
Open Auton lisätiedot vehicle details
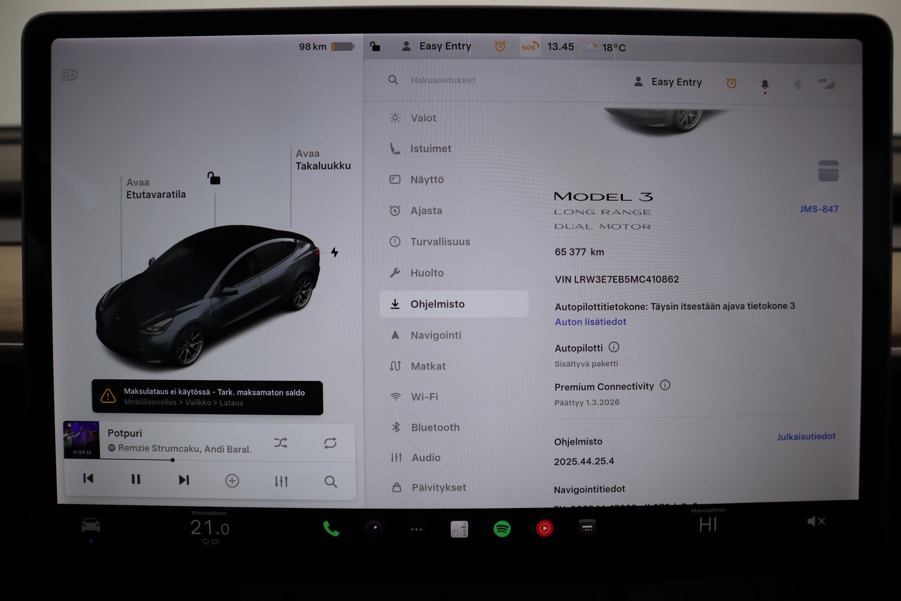click(590, 322)
